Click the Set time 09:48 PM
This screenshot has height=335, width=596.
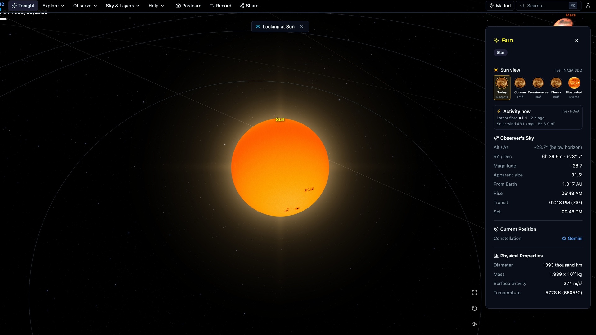point(572,212)
